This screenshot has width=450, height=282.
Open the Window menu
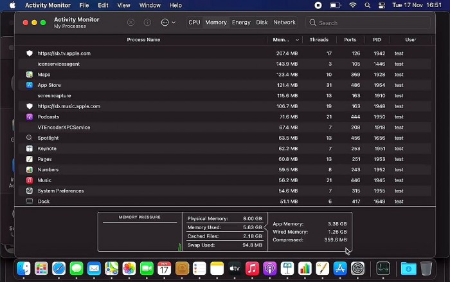click(x=150, y=5)
